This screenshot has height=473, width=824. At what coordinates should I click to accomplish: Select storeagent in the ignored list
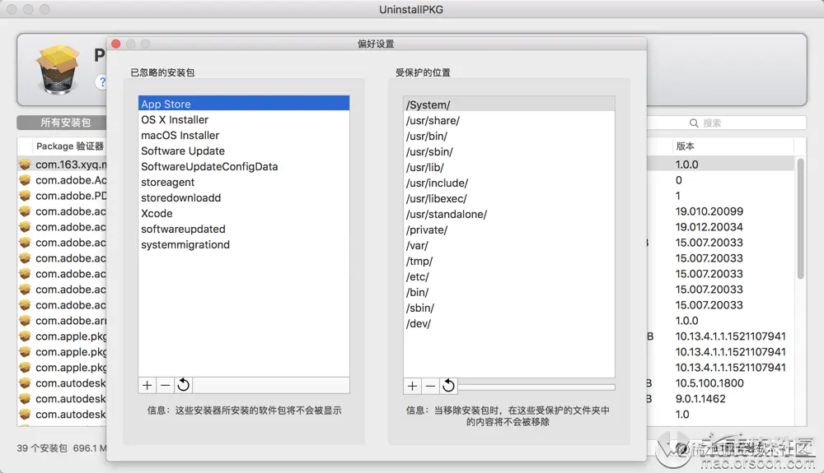(244, 182)
